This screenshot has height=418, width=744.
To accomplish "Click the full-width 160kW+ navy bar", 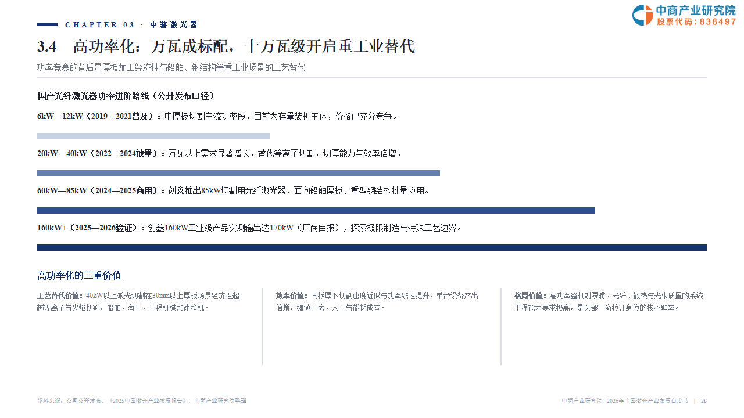I will click(372, 247).
